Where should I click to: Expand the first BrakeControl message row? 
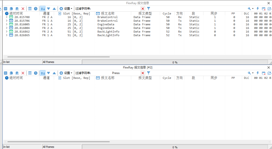coord(7,17)
